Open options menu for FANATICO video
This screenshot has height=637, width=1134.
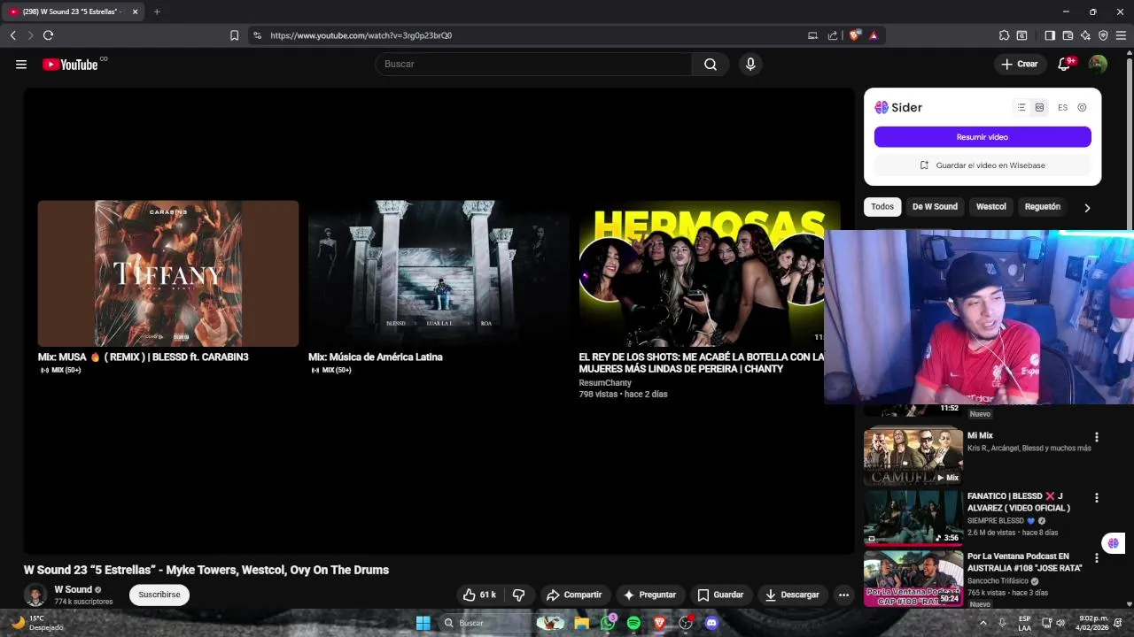point(1097,498)
